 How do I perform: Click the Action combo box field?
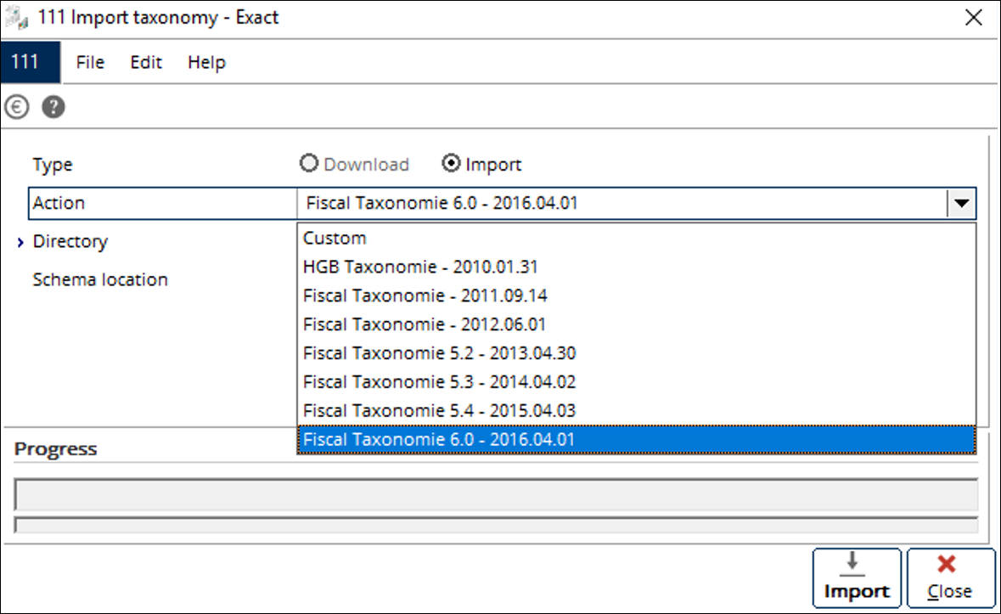637,203
